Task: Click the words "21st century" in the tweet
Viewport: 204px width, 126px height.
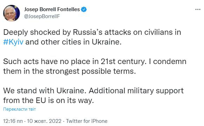Action: 122,62
